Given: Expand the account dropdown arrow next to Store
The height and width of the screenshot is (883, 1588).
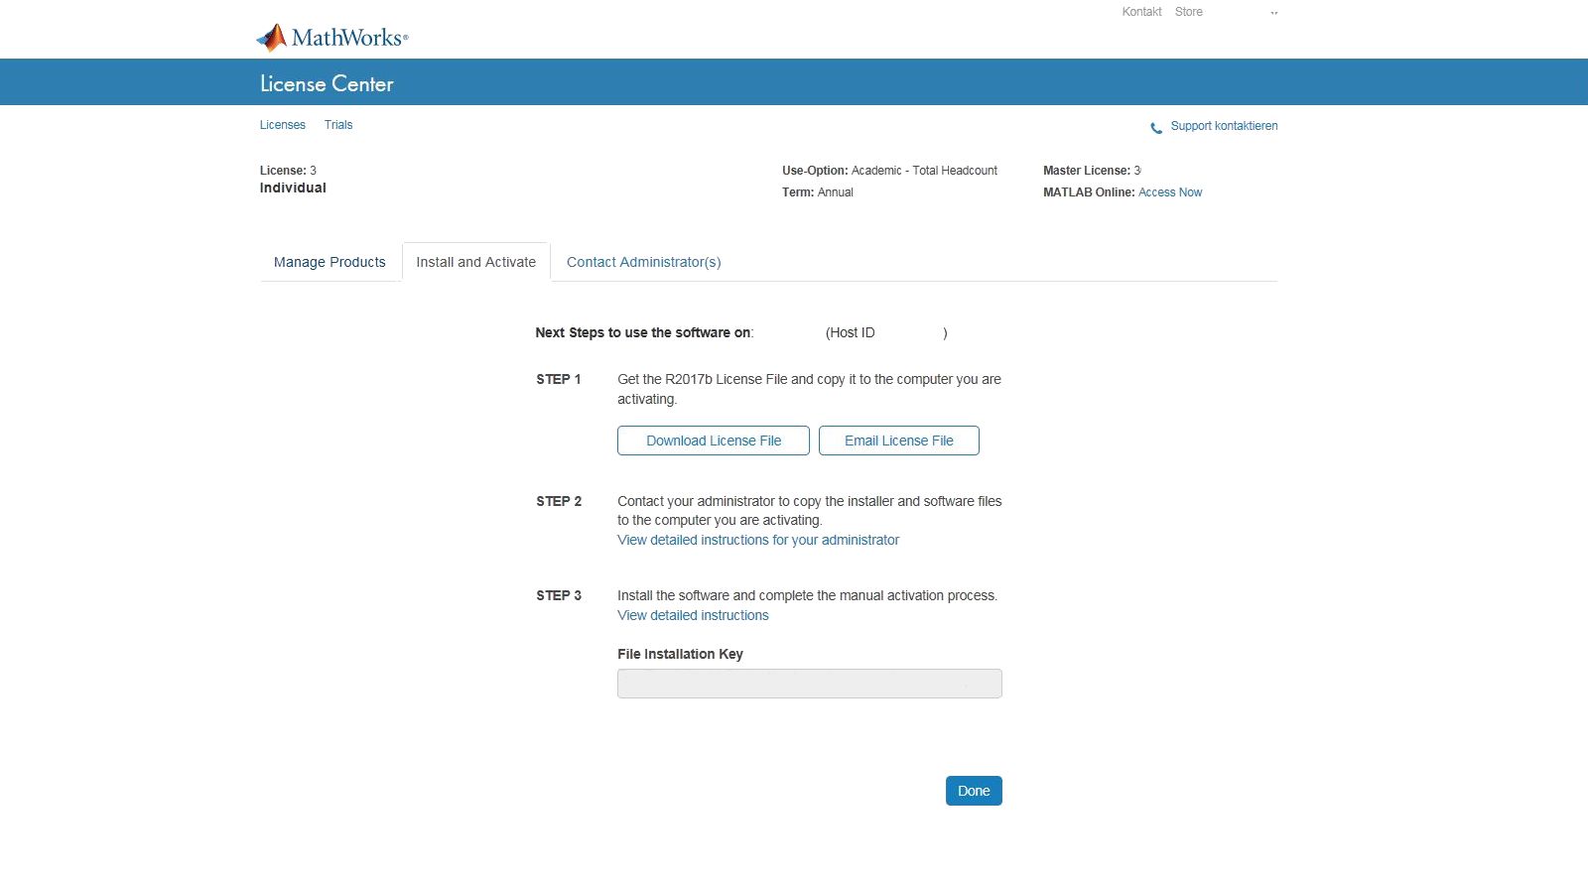Looking at the screenshot, I should click(1274, 13).
